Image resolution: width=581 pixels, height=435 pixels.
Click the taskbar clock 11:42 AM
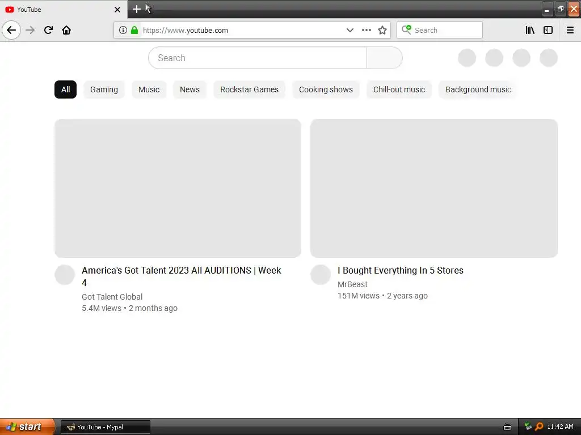click(560, 427)
